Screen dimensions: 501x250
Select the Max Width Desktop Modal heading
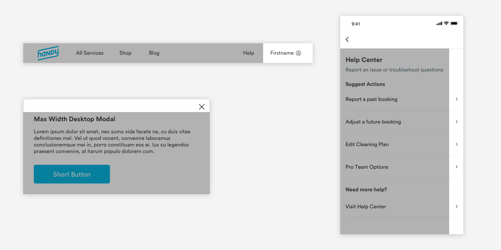[x=74, y=119]
